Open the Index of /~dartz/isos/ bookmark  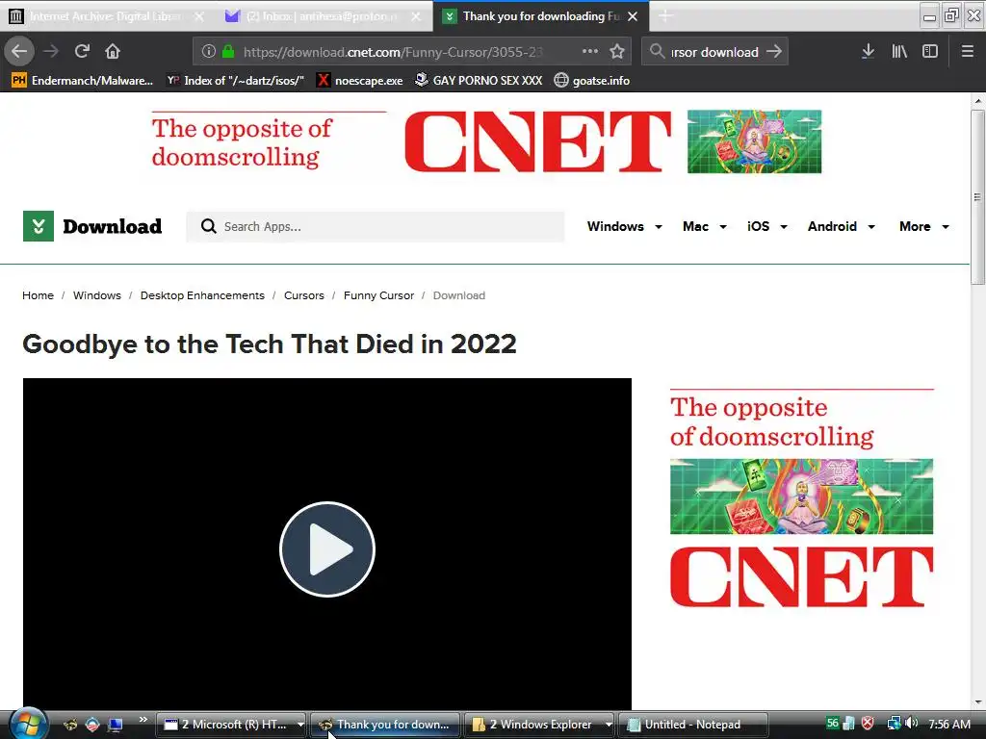point(235,81)
